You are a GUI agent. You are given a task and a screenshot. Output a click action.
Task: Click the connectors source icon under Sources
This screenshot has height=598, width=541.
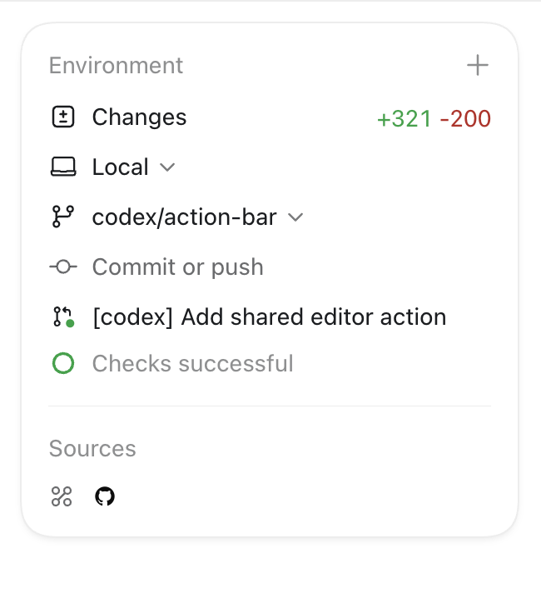click(62, 496)
